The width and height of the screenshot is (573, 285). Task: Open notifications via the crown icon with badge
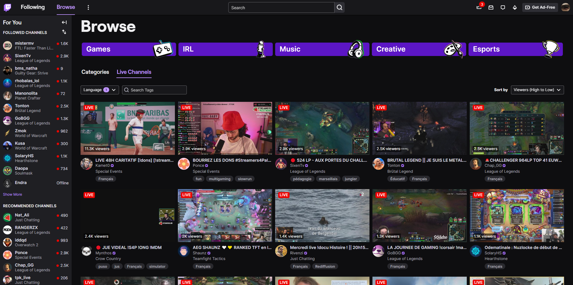click(x=479, y=7)
